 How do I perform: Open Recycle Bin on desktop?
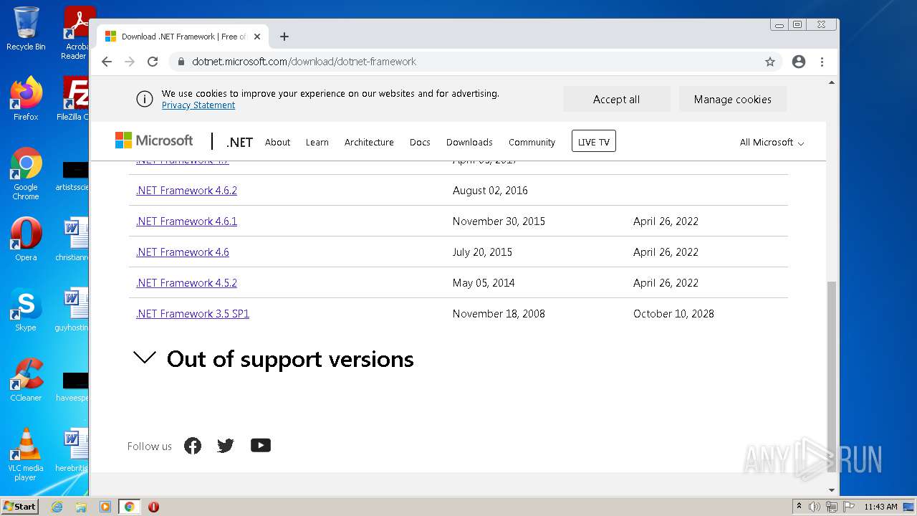click(26, 29)
